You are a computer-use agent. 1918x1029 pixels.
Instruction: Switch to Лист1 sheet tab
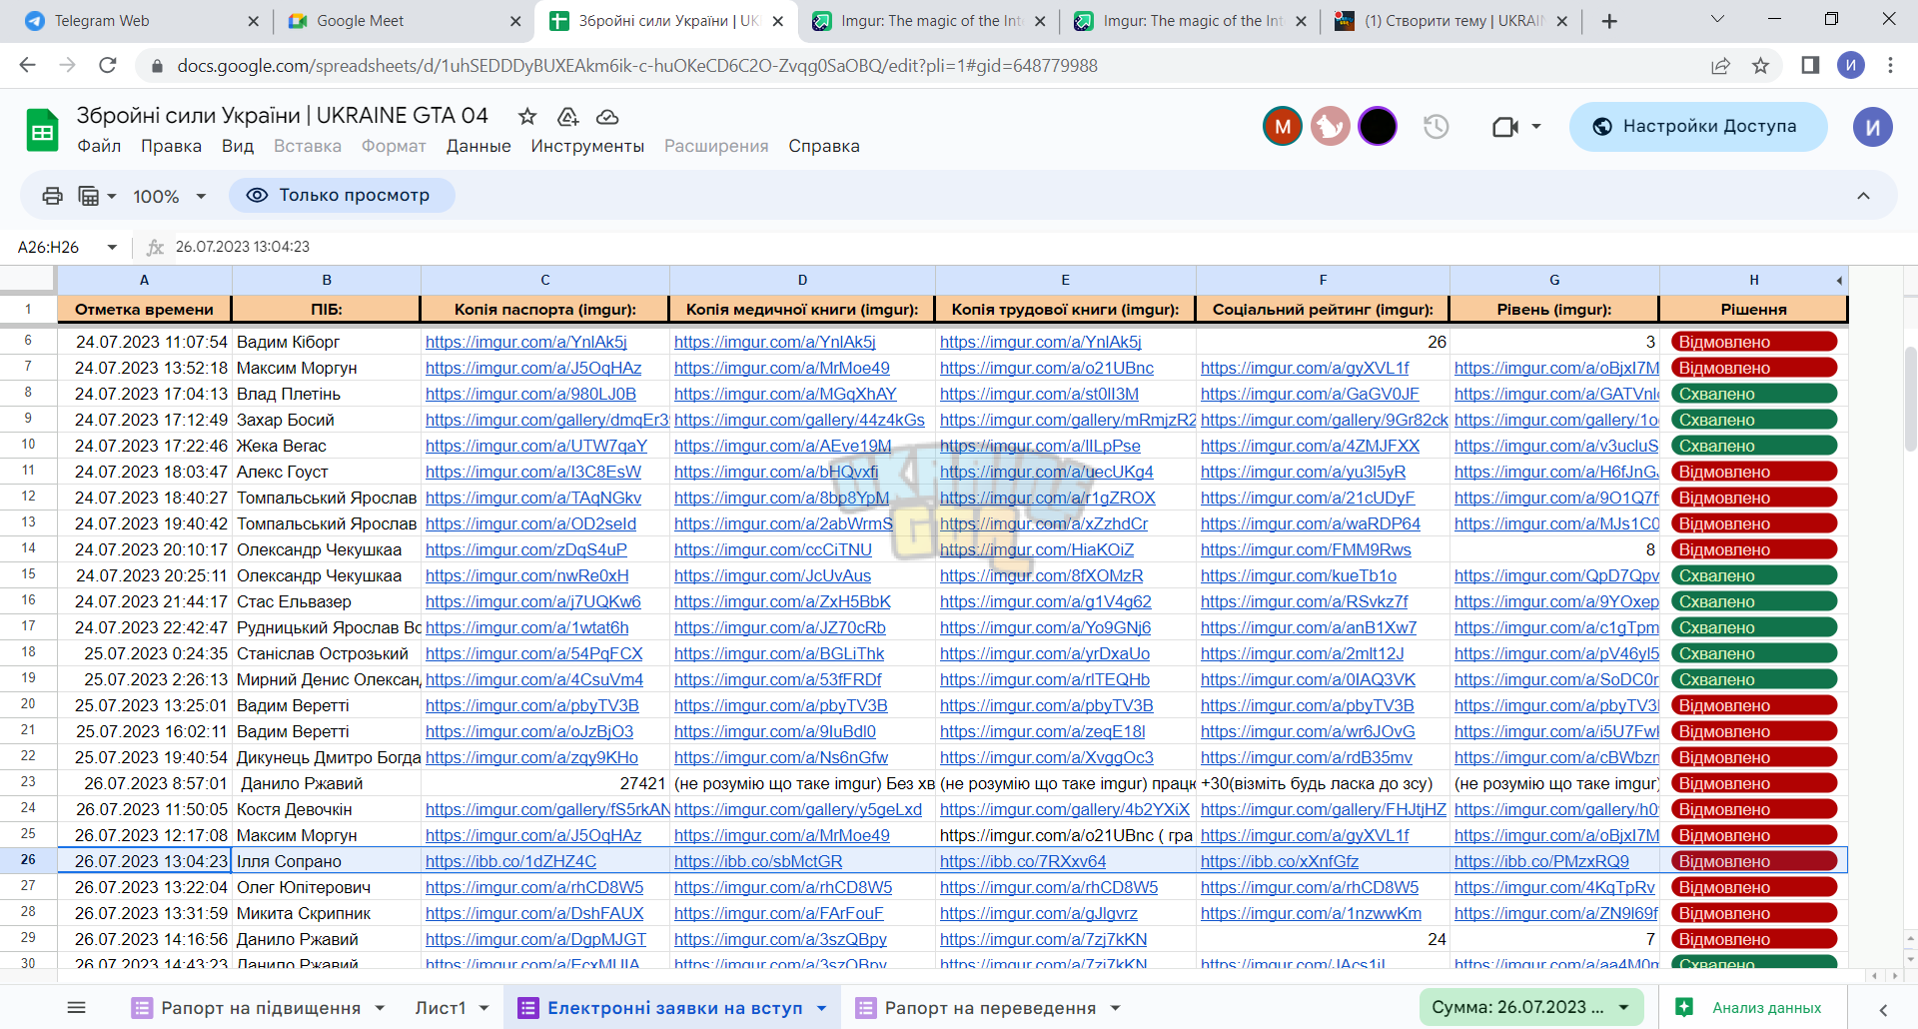441,1008
